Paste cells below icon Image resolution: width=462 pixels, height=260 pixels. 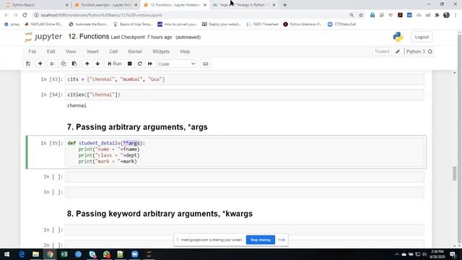[x=74, y=64]
